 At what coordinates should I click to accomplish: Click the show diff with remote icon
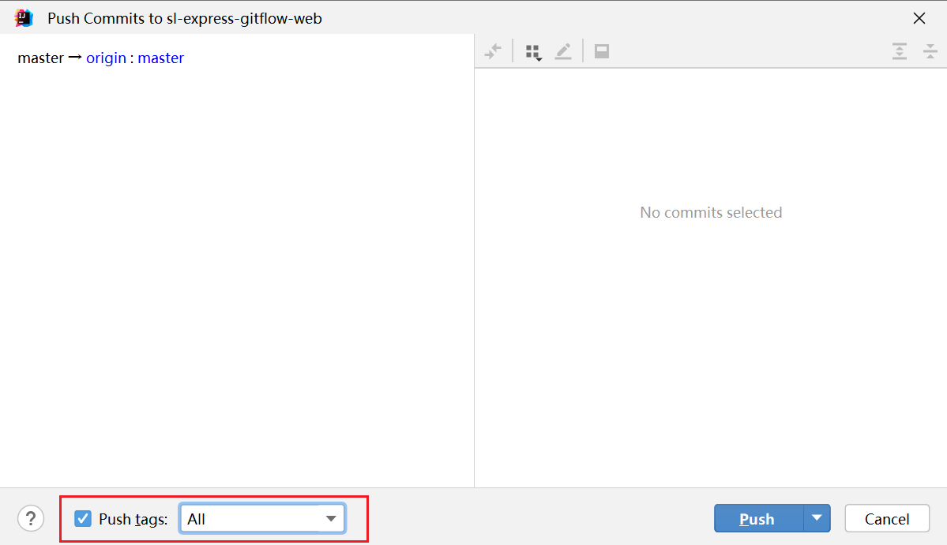pyautogui.click(x=493, y=51)
